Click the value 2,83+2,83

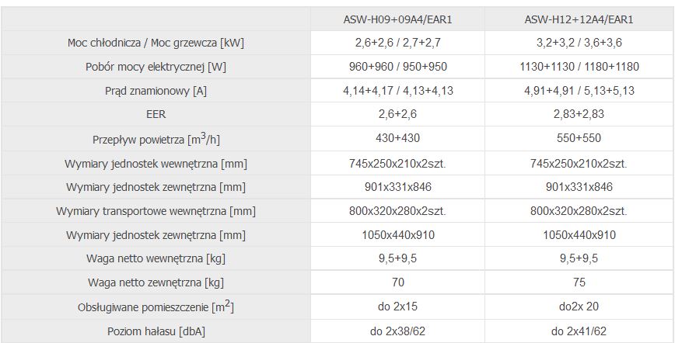(x=579, y=114)
